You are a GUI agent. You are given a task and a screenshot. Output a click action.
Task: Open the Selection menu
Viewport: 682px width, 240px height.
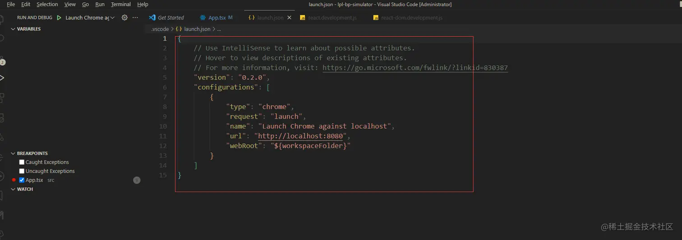[x=47, y=4]
